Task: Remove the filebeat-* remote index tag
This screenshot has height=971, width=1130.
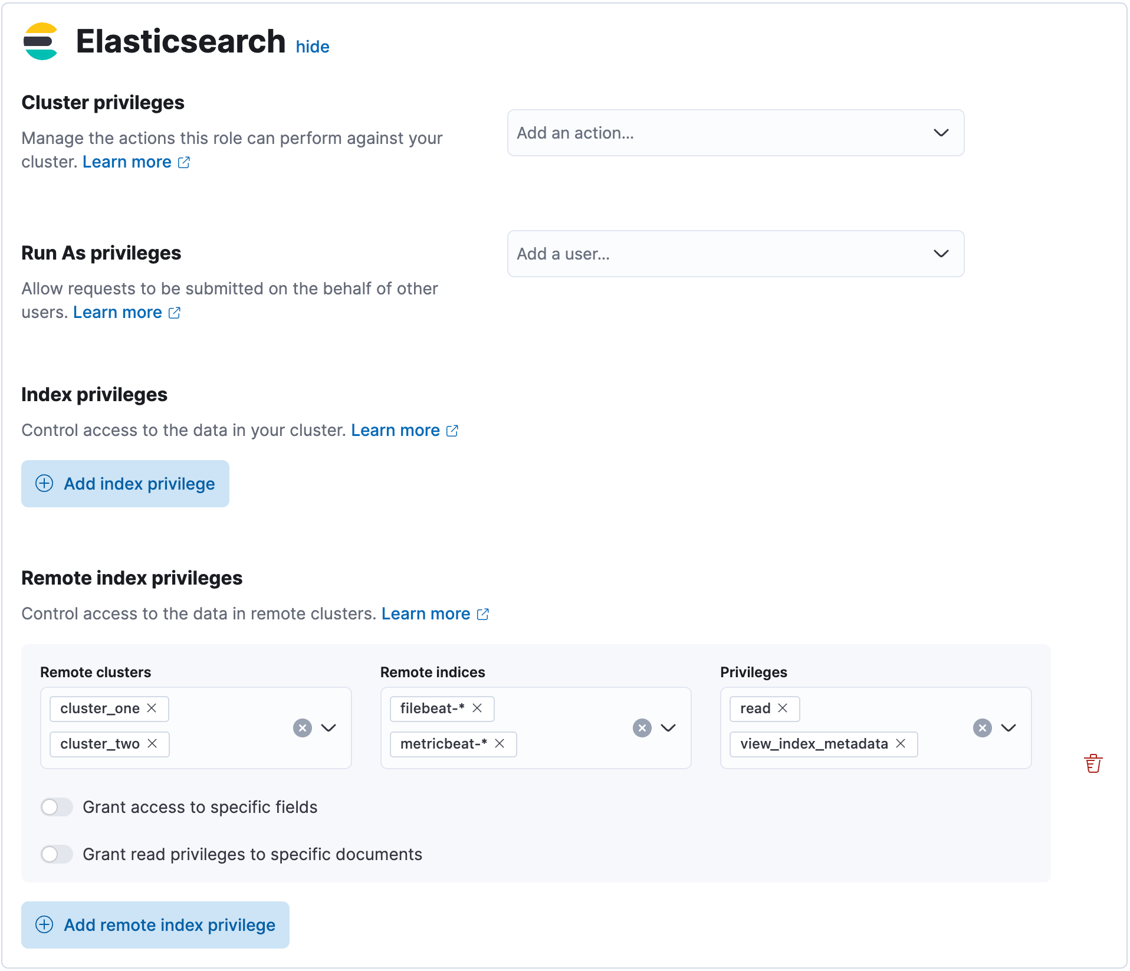Action: [477, 708]
